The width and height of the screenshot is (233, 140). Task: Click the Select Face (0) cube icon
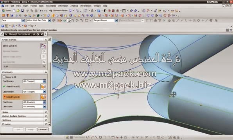point(43,97)
